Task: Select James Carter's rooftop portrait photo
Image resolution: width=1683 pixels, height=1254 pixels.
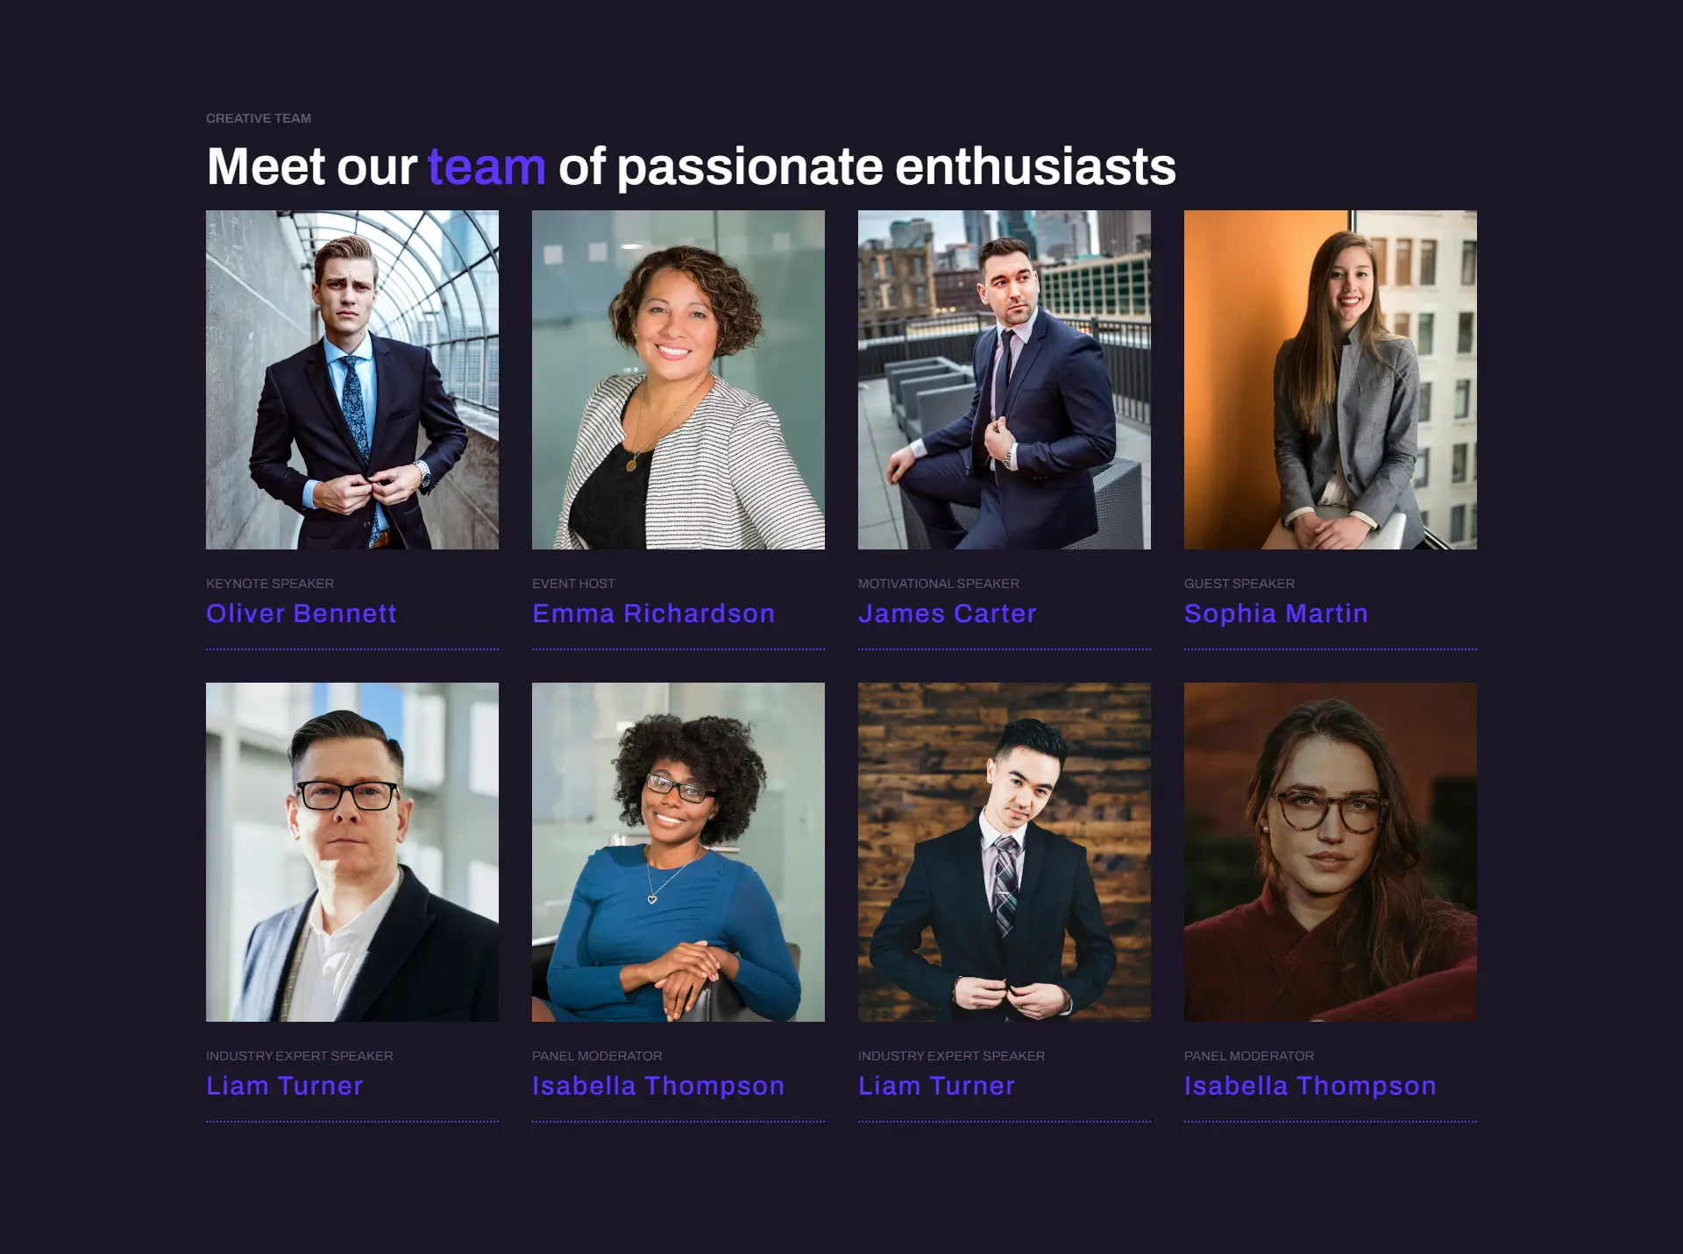Action: coord(1004,379)
